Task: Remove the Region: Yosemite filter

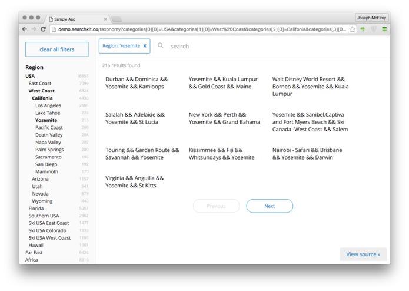Action: pos(145,46)
